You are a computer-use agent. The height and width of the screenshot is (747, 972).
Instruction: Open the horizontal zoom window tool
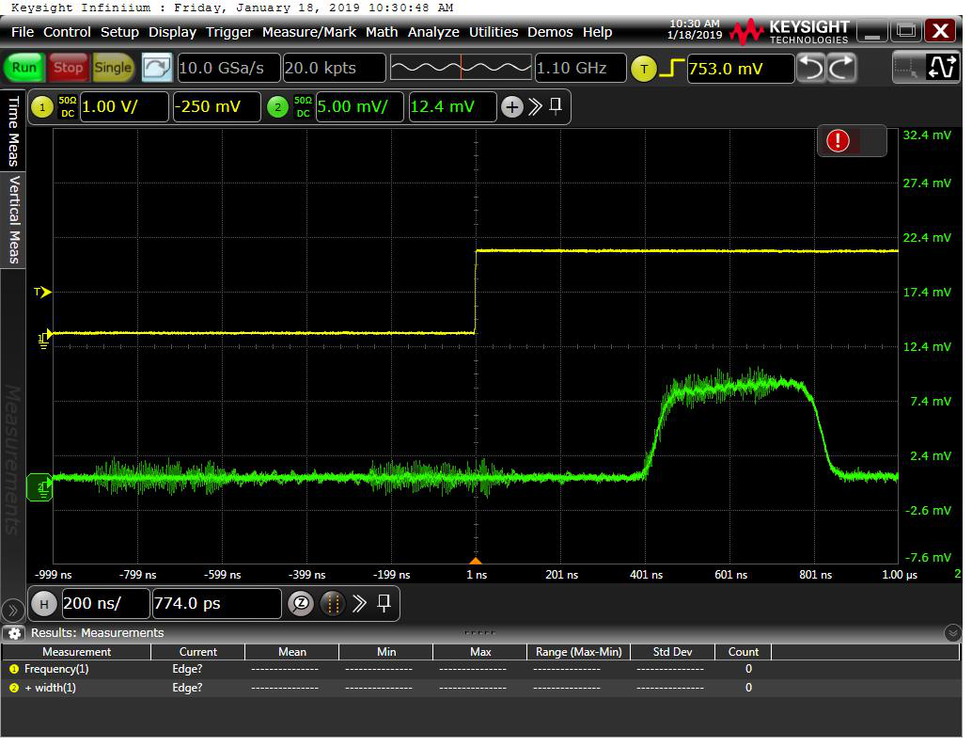300,603
